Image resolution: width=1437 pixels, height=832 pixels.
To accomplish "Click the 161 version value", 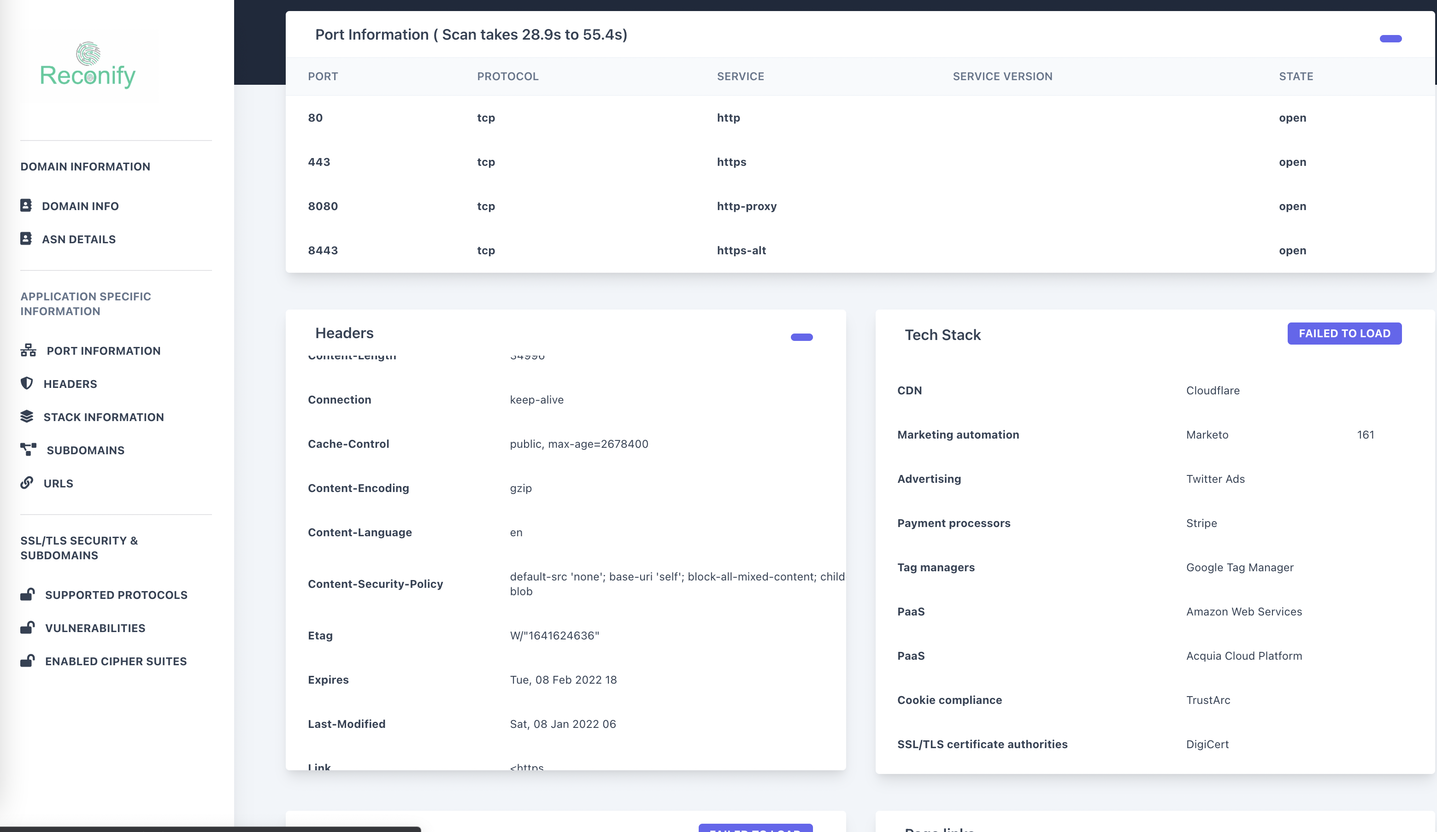I will pos(1366,434).
